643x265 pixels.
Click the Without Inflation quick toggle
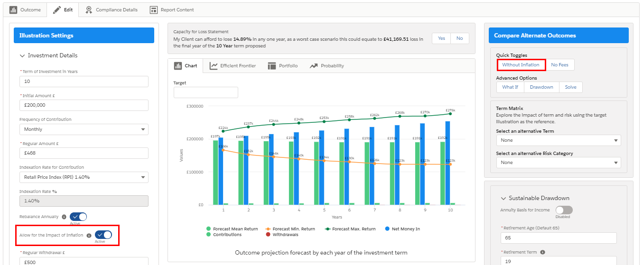(521, 64)
